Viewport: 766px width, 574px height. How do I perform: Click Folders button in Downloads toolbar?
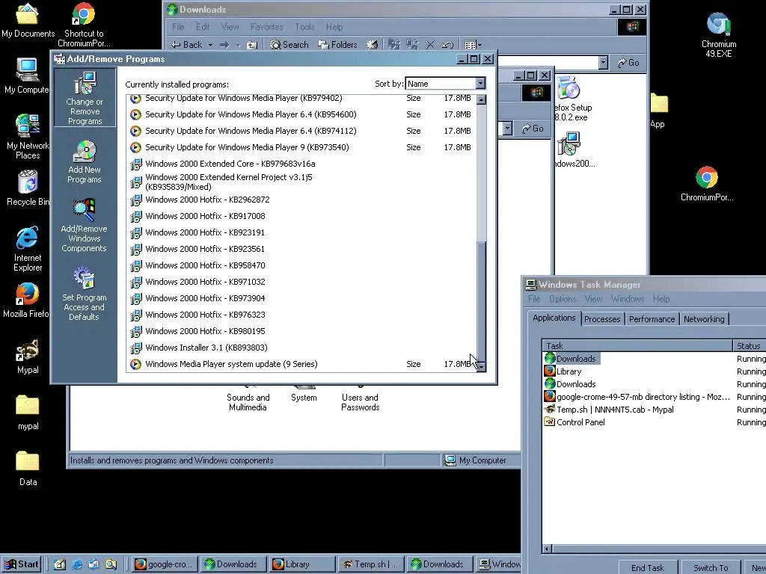click(x=337, y=44)
